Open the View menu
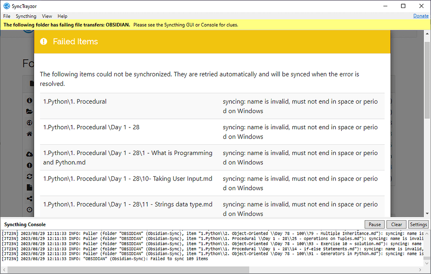This screenshot has width=431, height=274. pyautogui.click(x=47, y=16)
